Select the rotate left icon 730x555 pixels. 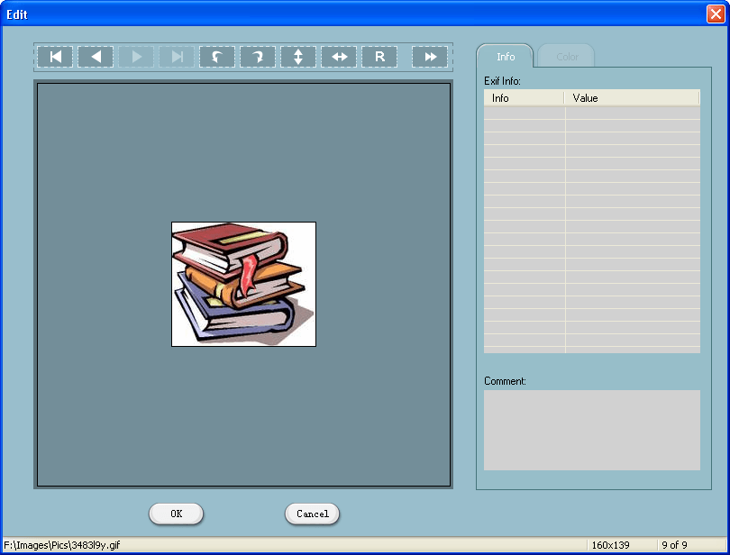pos(217,56)
